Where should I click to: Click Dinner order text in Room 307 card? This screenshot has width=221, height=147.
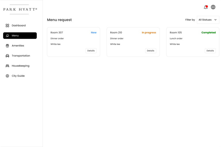[57, 38]
